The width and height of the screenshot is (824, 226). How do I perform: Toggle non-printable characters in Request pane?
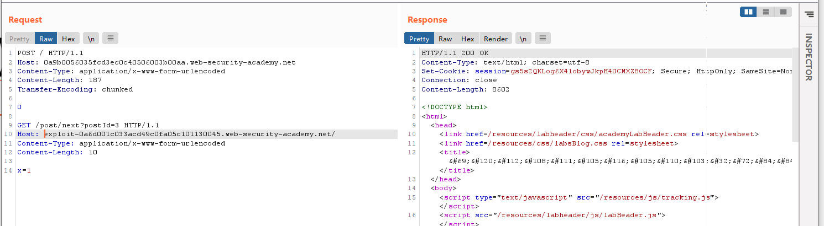(x=91, y=39)
